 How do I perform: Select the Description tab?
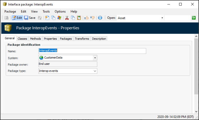point(99,39)
